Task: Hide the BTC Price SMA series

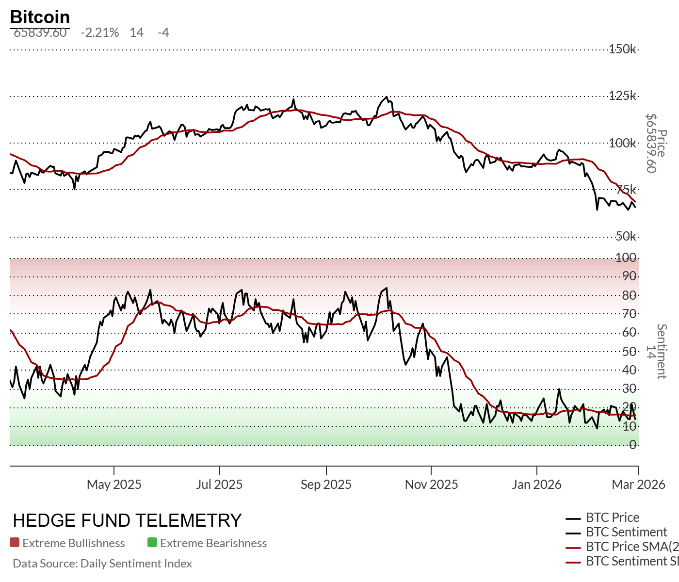Action: (x=631, y=547)
